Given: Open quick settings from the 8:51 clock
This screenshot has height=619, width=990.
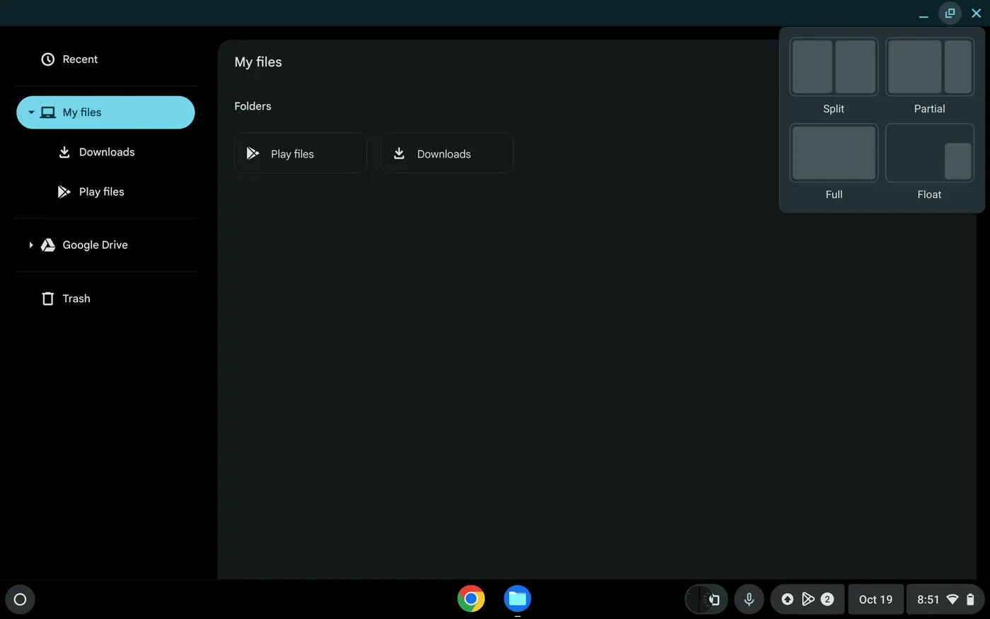Looking at the screenshot, I should (945, 599).
